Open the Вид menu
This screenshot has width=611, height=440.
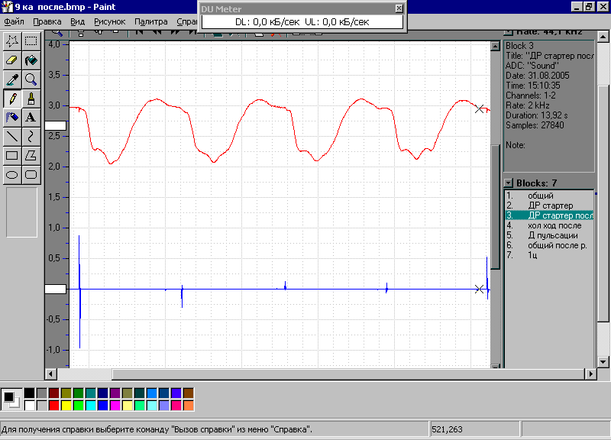(78, 22)
